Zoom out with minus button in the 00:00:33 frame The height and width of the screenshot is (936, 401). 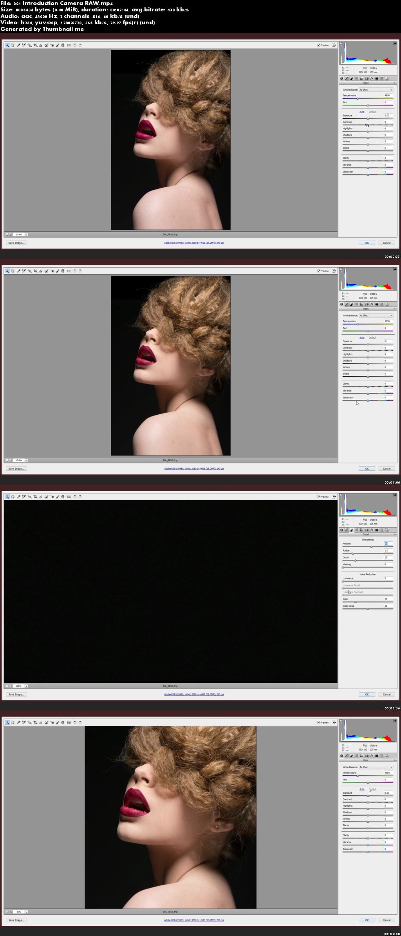[x=7, y=234]
